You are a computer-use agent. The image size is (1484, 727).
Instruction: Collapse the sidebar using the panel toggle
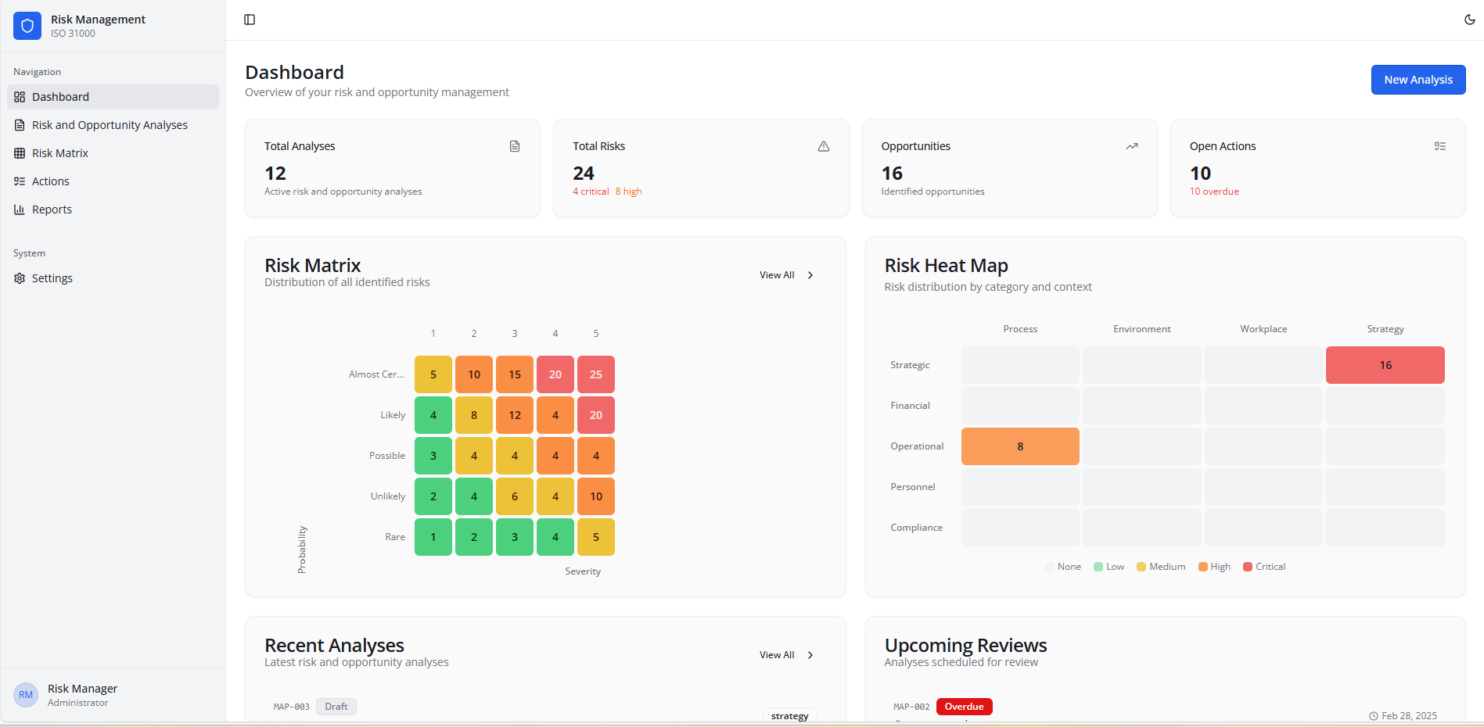250,19
